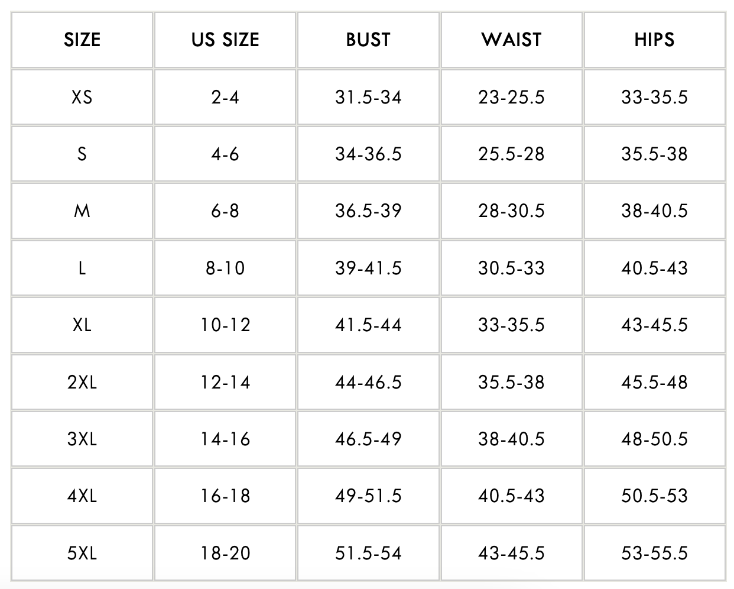Select the BUST column header
The width and height of the screenshot is (734, 589).
368,40
